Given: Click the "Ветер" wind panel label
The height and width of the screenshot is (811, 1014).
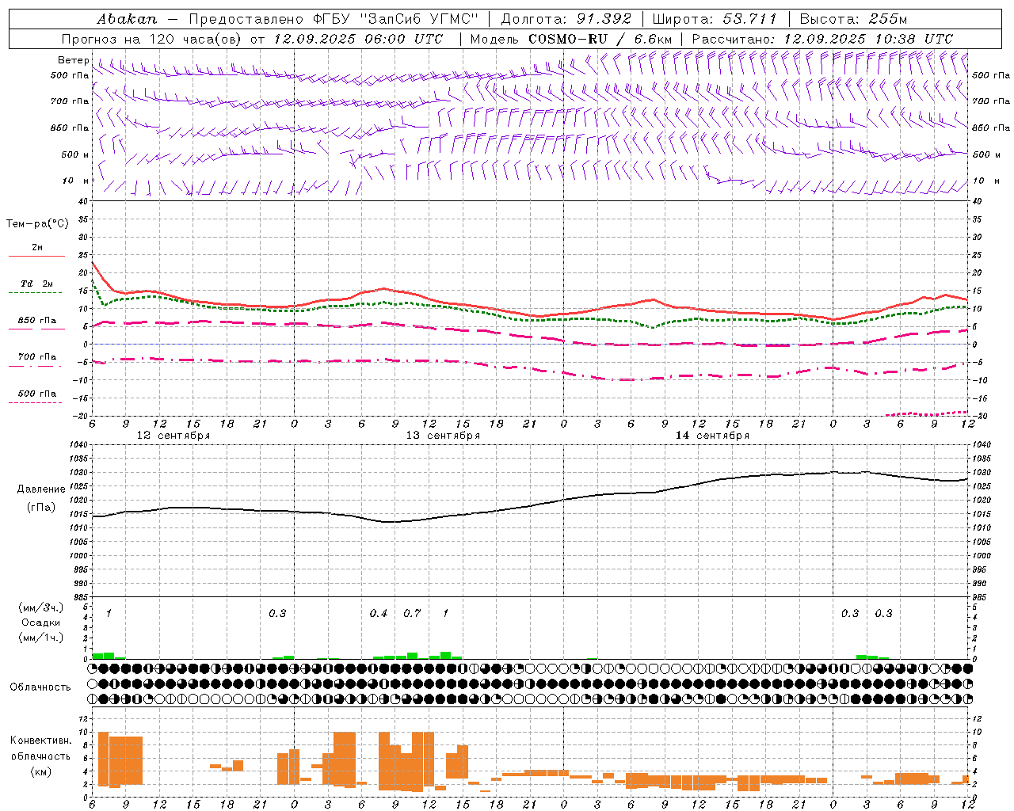Looking at the screenshot, I should [74, 60].
